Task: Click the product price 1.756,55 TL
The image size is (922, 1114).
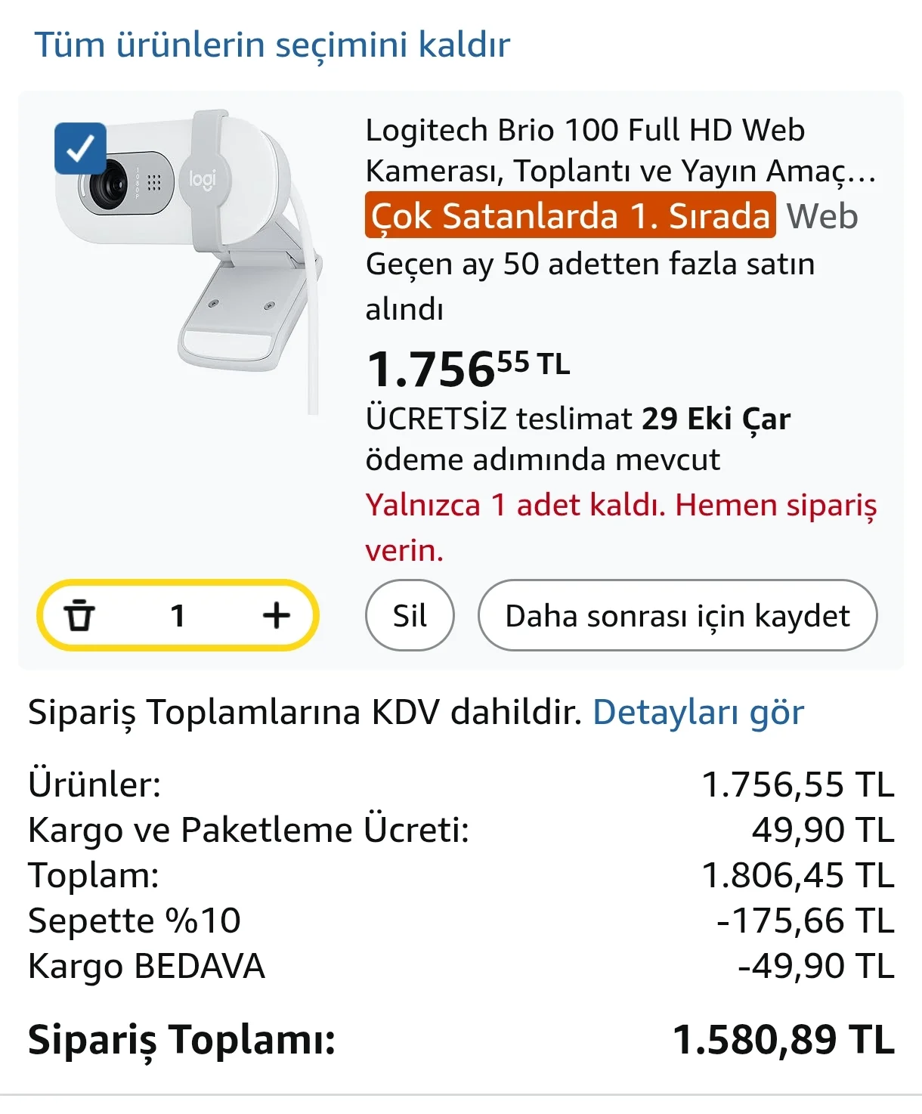Action: 468,368
